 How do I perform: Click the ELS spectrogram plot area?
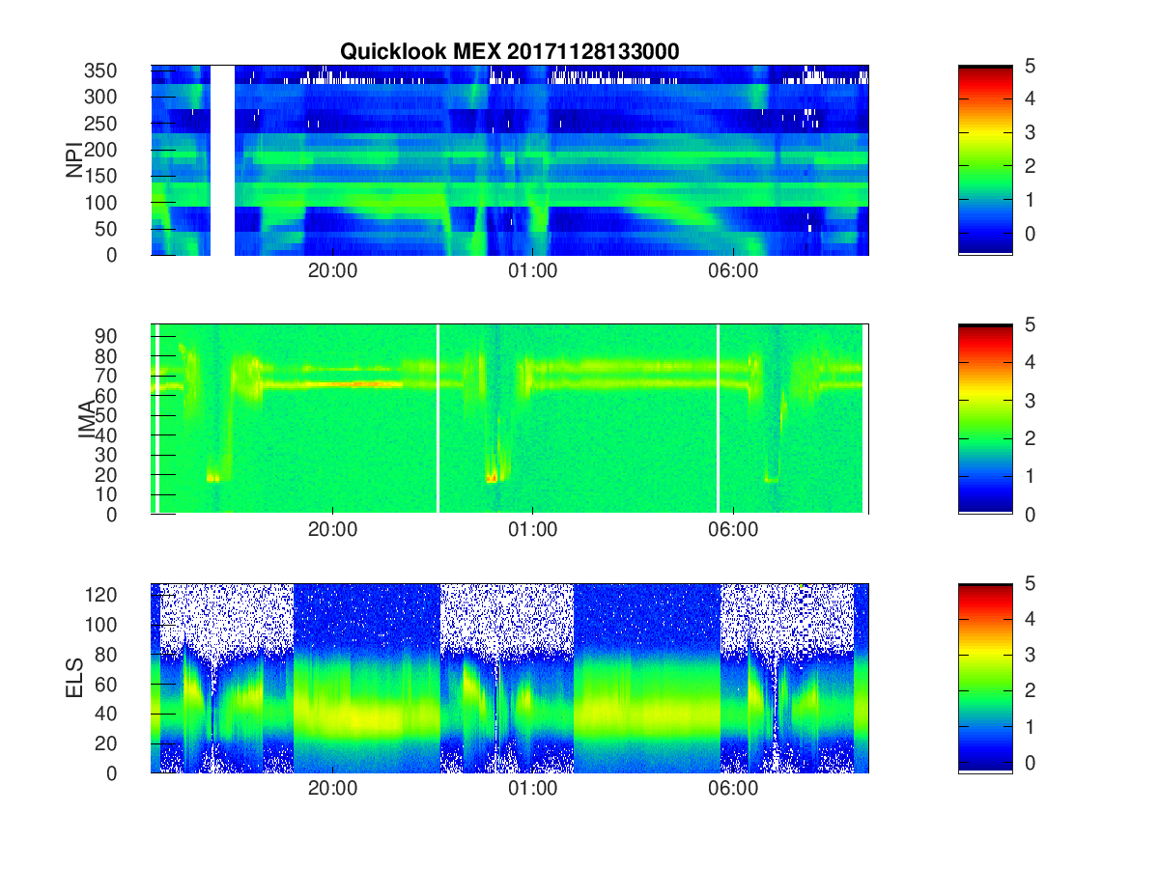(510, 678)
